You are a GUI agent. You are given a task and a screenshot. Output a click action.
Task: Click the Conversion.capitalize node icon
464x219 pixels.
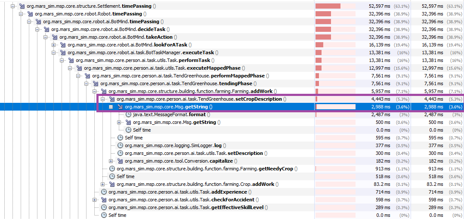click(x=120, y=161)
